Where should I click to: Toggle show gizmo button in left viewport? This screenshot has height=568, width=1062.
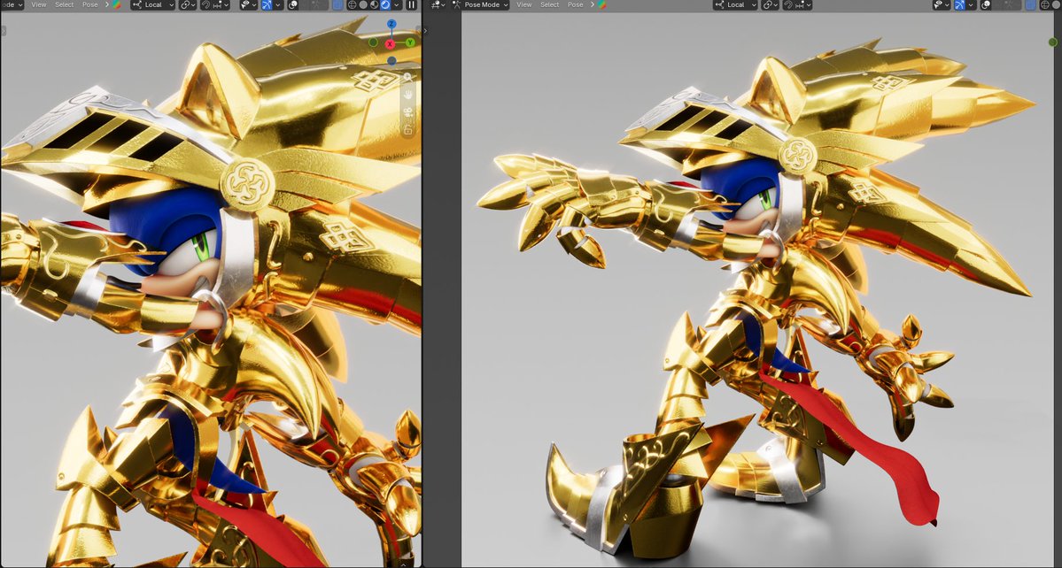pos(267,4)
